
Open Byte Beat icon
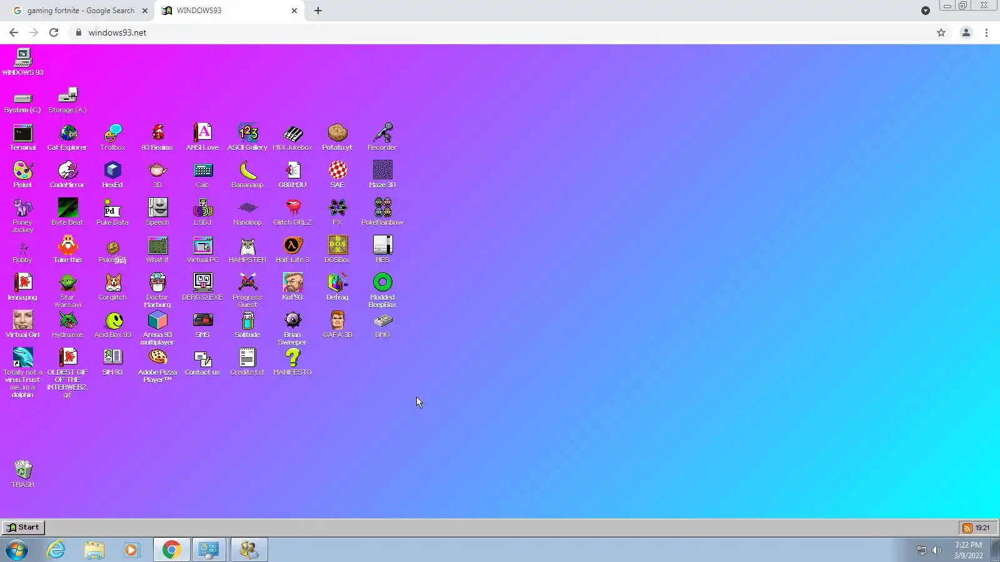(67, 212)
